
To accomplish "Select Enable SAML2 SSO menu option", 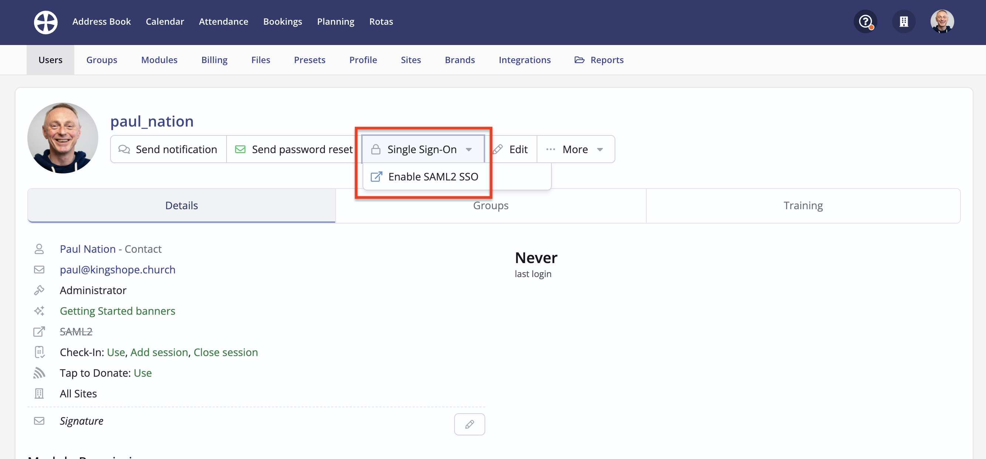I will pyautogui.click(x=457, y=177).
